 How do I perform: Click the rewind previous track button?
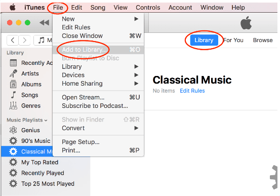click(44, 23)
